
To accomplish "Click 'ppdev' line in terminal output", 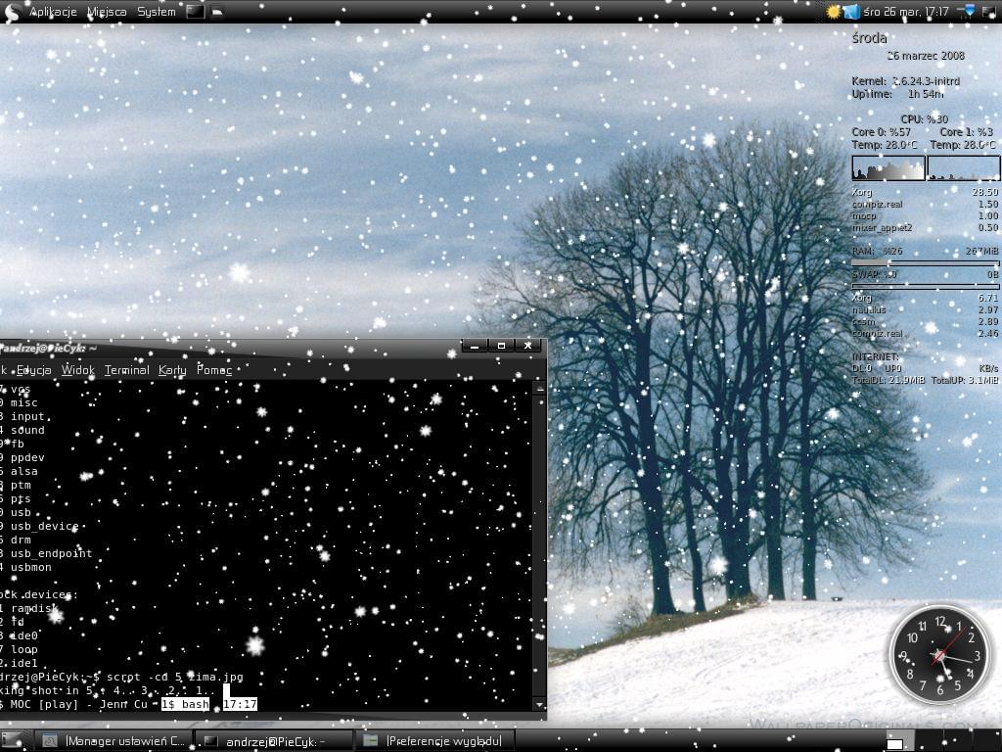I will pos(27,458).
